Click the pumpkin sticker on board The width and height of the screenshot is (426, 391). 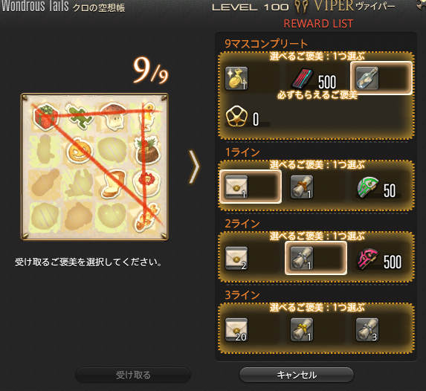[x=80, y=150]
